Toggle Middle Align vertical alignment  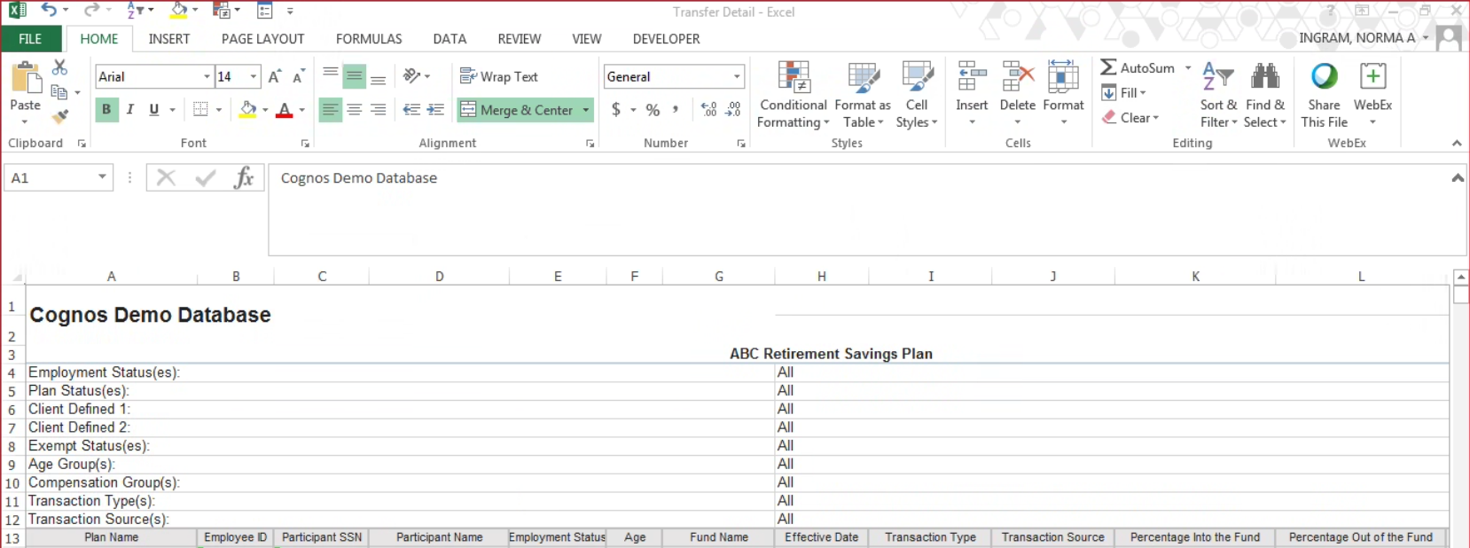point(355,76)
